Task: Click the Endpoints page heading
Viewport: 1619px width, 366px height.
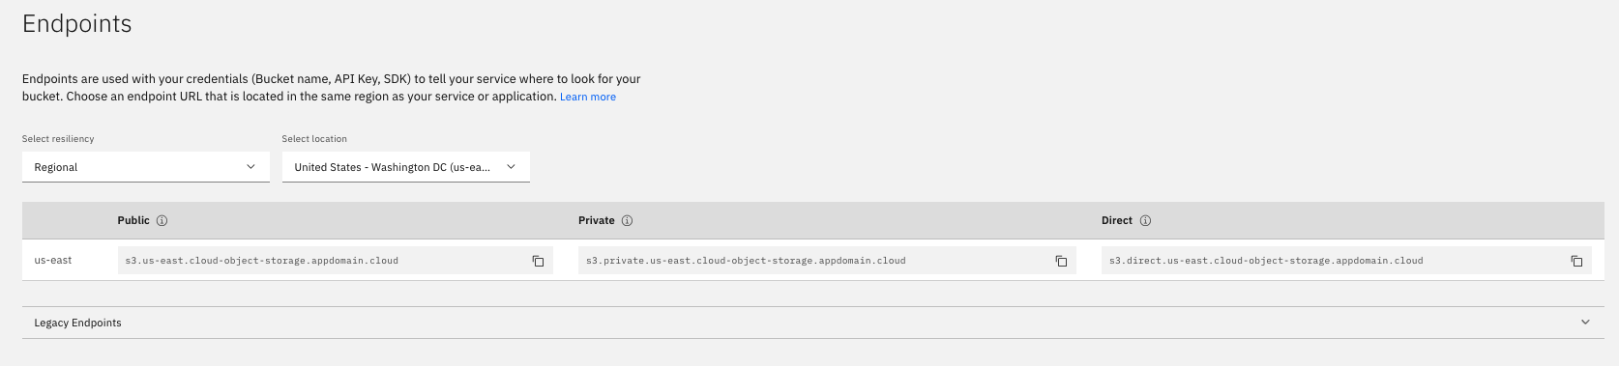Action: pyautogui.click(x=77, y=24)
